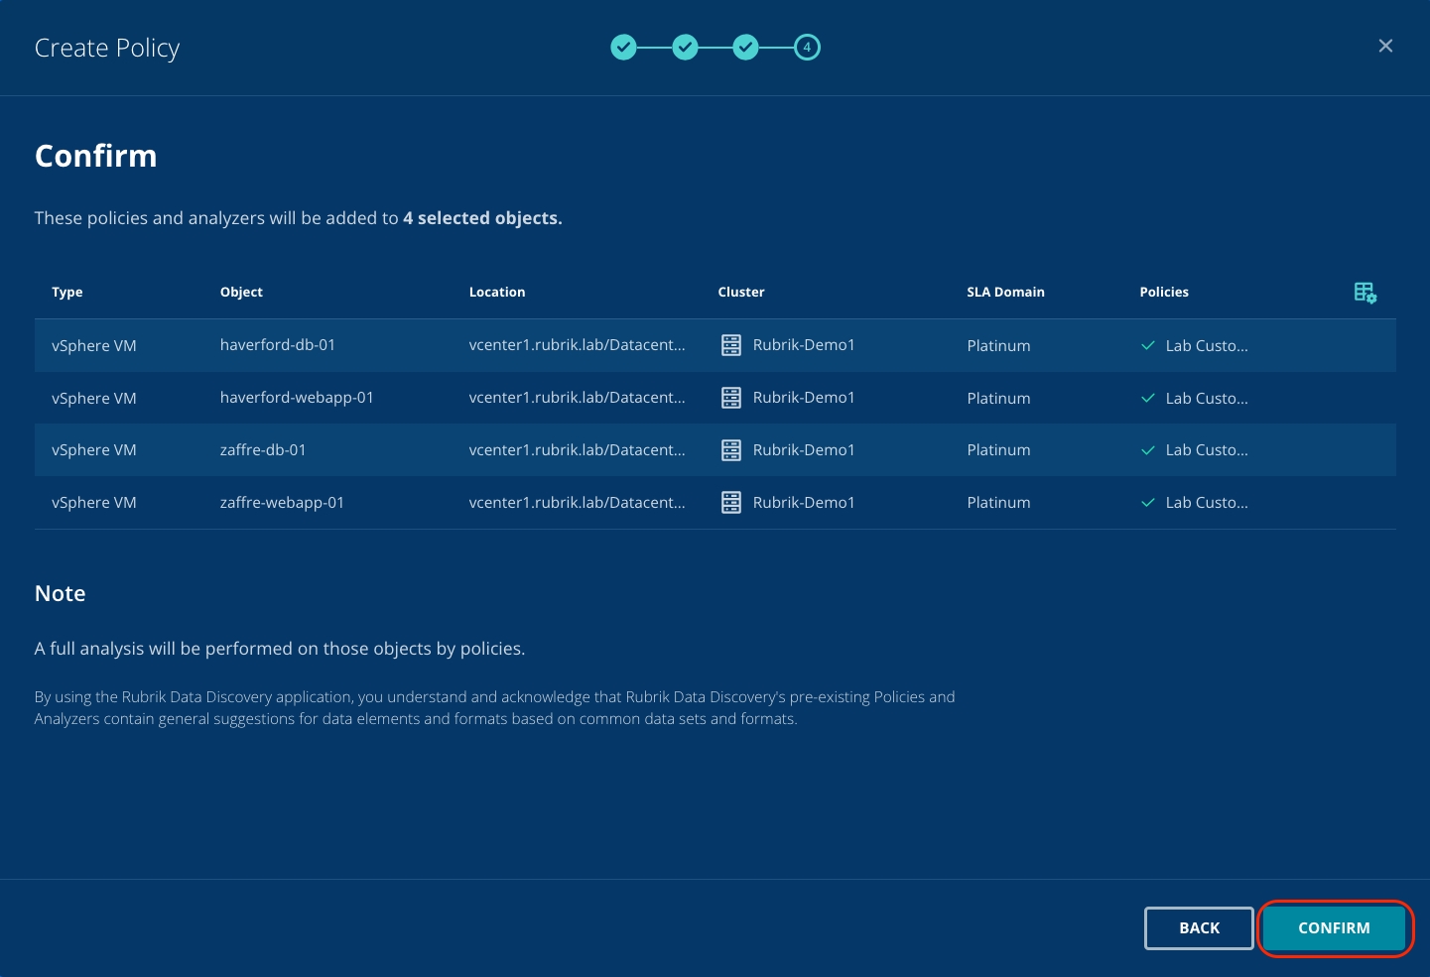This screenshot has width=1430, height=977.
Task: Sort by the Object column header
Action: (x=241, y=292)
